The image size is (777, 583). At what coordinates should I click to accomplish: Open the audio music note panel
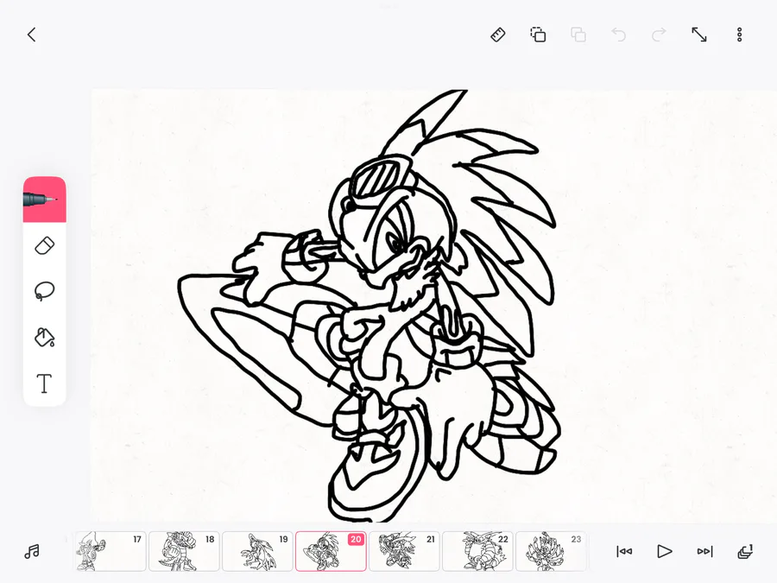(x=32, y=551)
